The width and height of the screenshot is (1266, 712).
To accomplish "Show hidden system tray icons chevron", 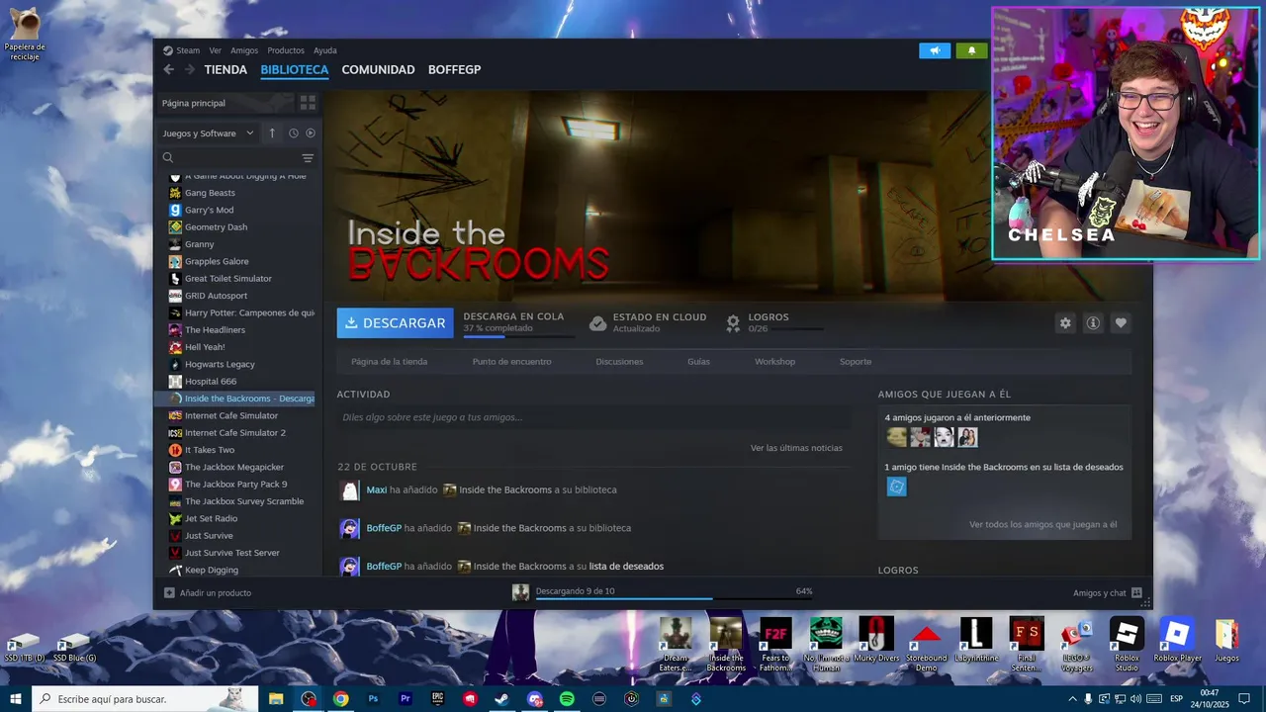I will coord(1072,699).
